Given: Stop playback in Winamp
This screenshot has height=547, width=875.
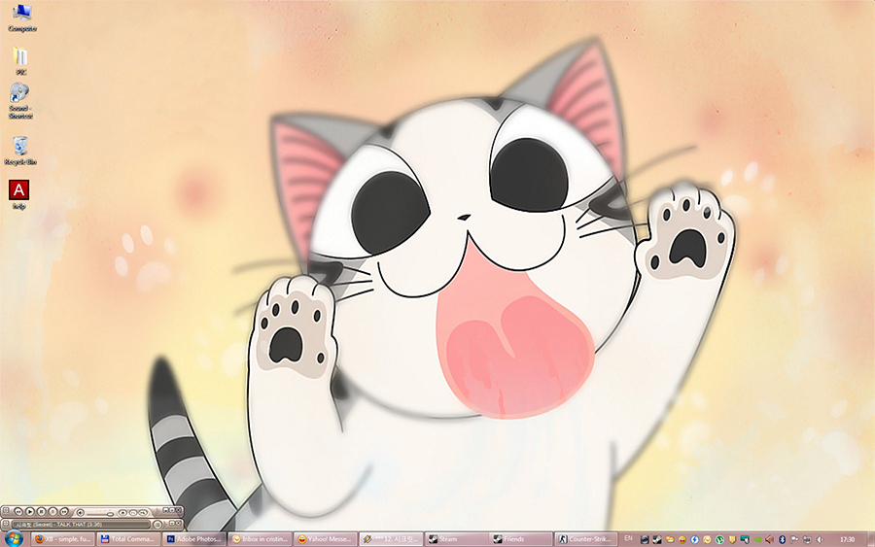Looking at the screenshot, I should pos(52,511).
